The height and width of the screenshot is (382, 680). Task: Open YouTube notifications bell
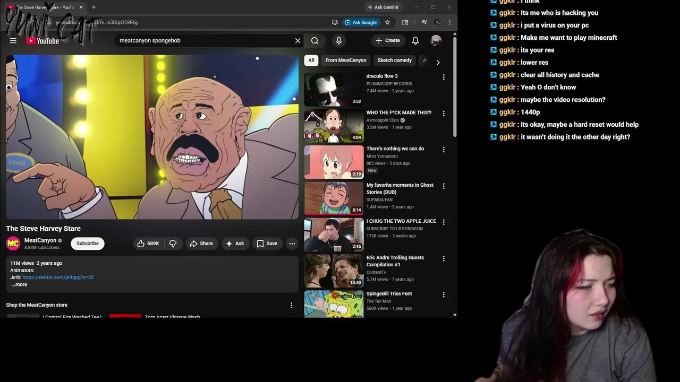click(x=415, y=40)
